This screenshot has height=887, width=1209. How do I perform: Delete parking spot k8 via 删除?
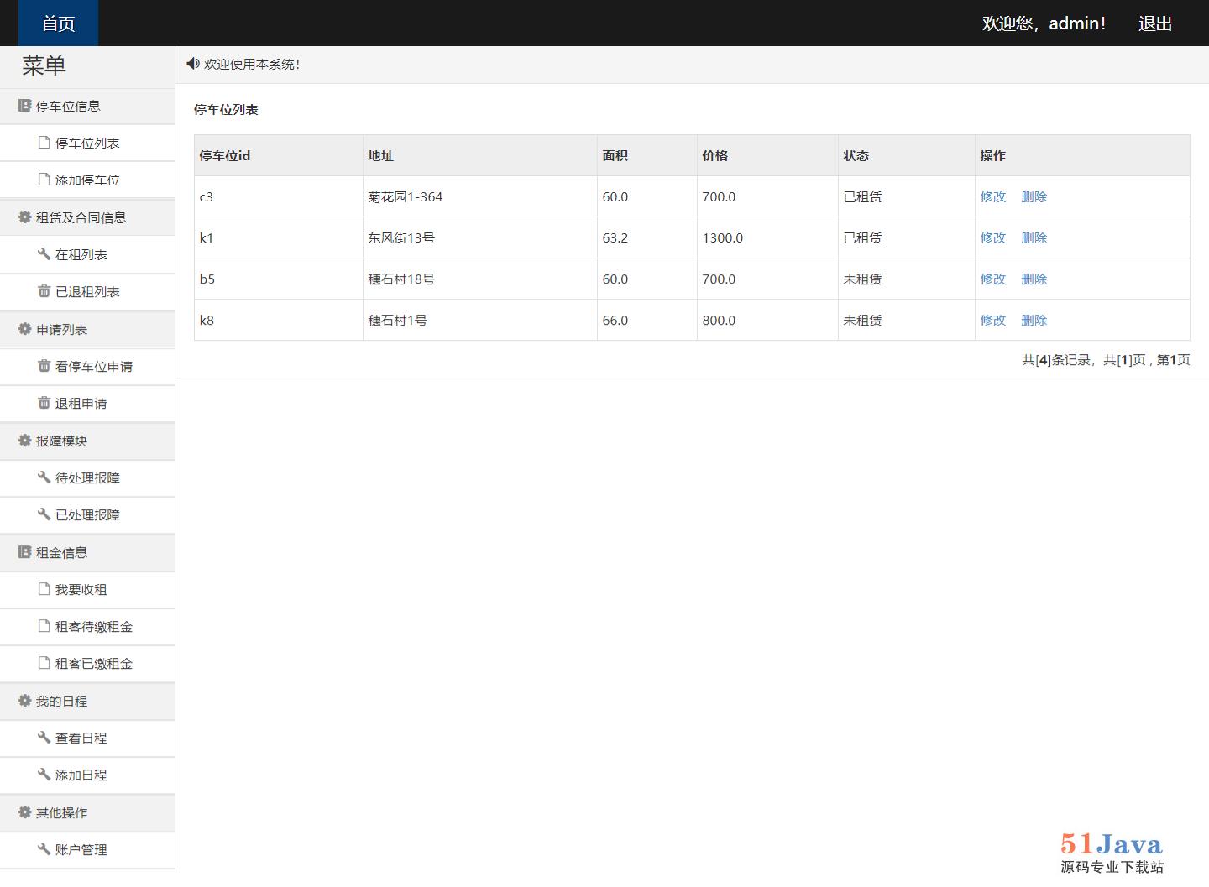(1034, 321)
